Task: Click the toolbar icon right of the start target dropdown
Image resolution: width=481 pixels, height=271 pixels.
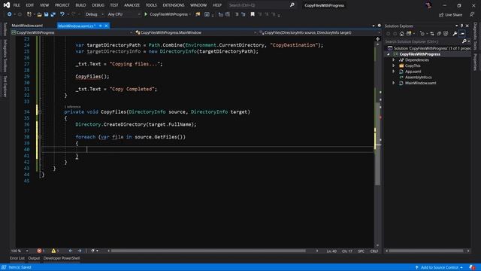Action: (x=198, y=14)
